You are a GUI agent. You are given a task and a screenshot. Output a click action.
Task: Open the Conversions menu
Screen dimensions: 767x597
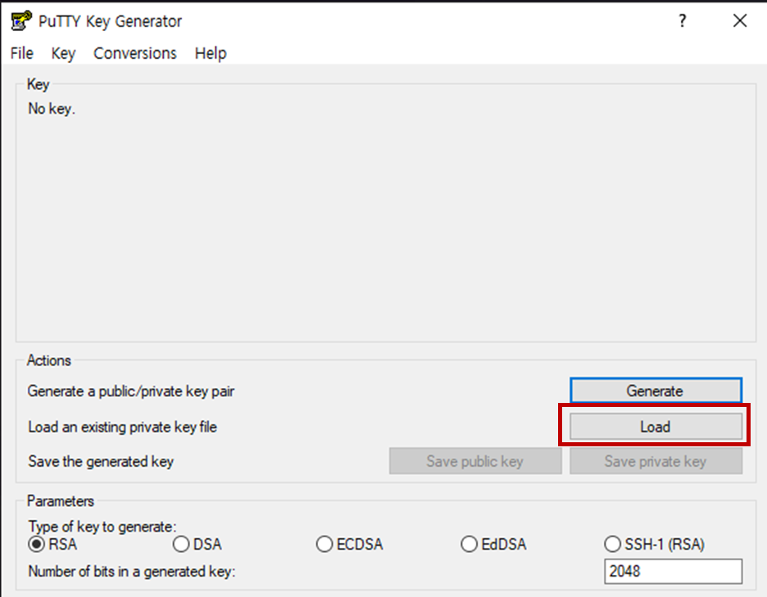tap(135, 52)
